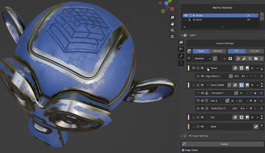The height and width of the screenshot is (153, 265).
Task: Click the active blue mask icon on Bump Detail
Action: click(x=241, y=85)
